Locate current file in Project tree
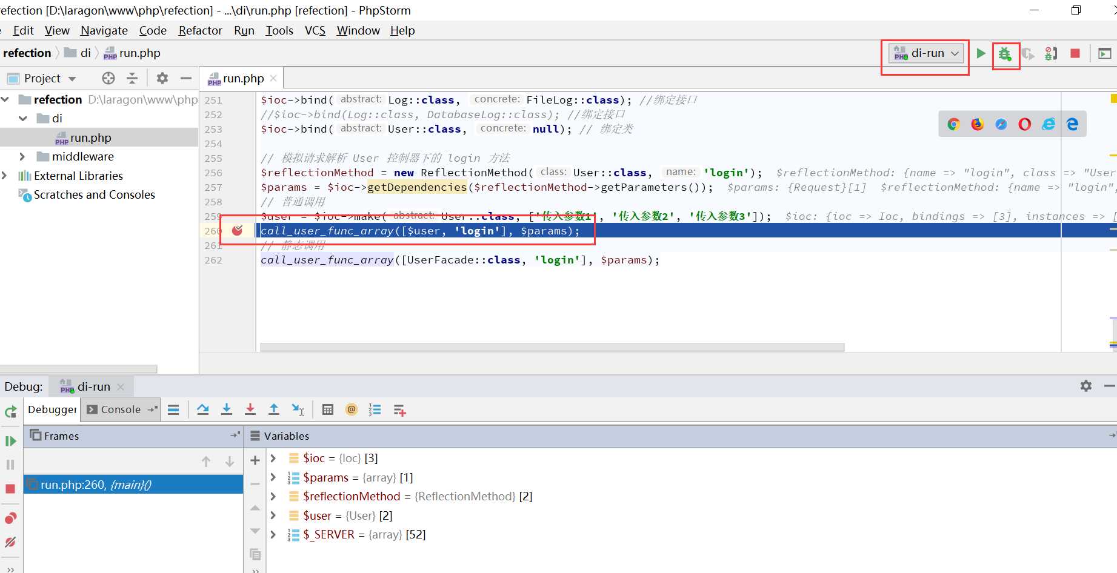Viewport: 1117px width, 573px height. tap(108, 78)
